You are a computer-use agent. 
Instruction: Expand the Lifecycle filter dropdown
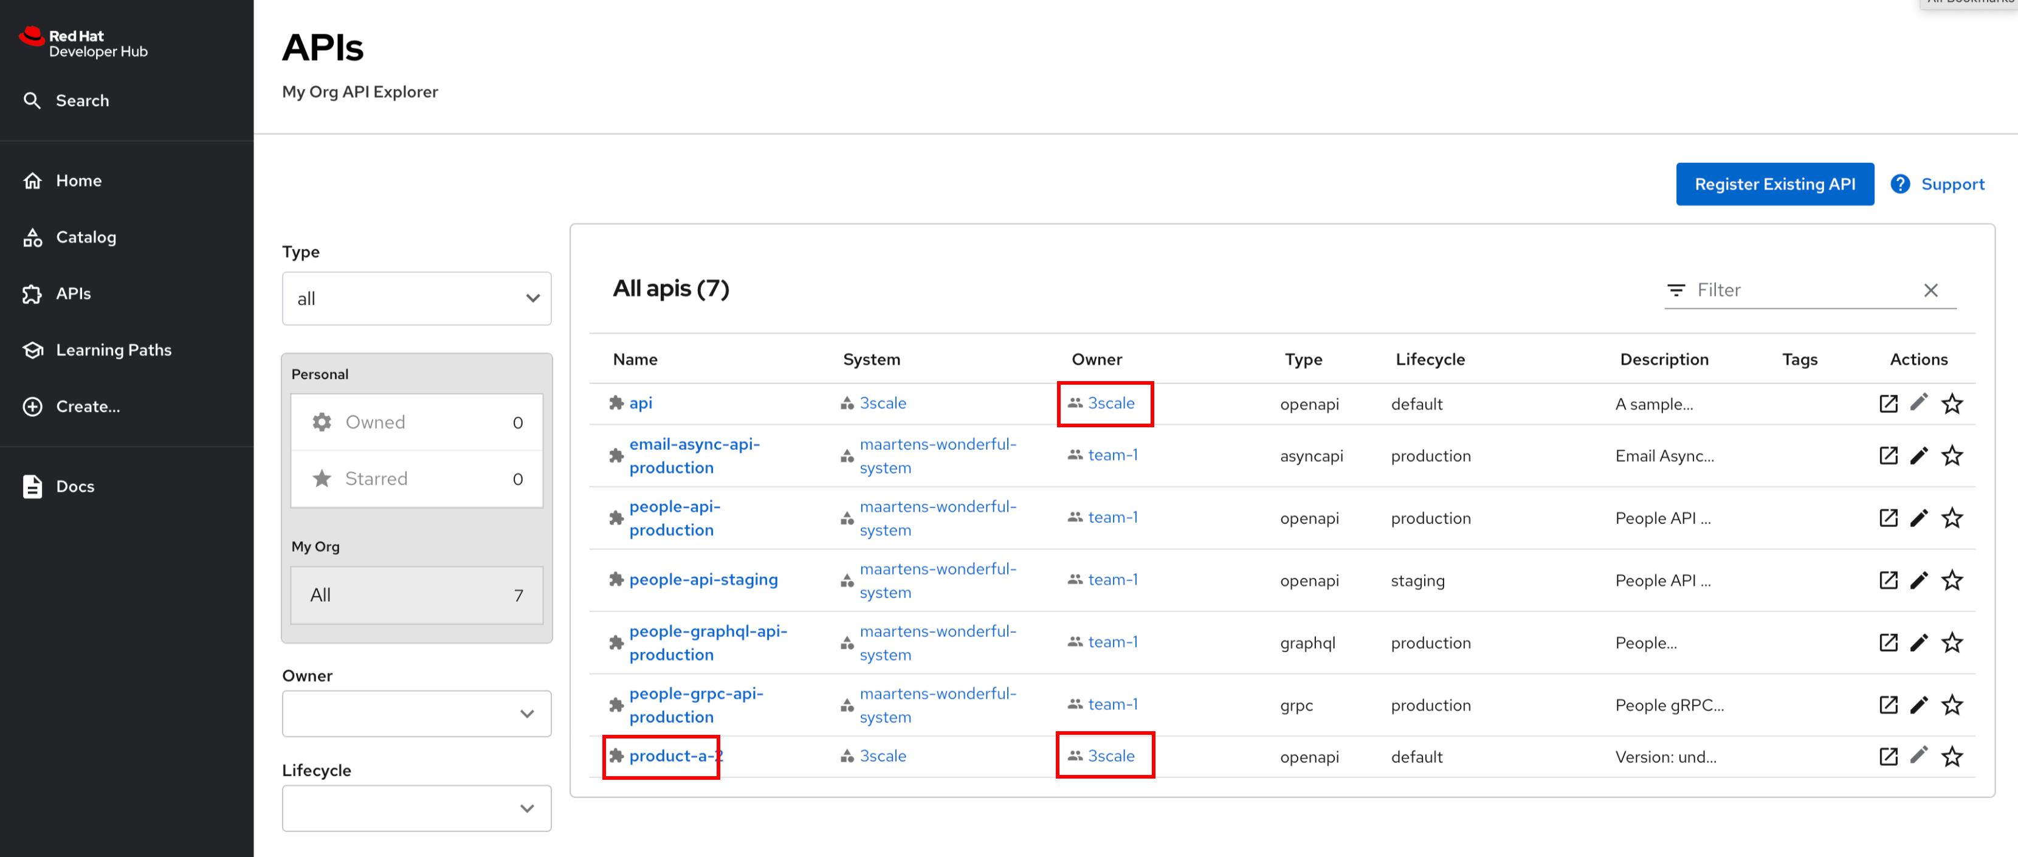click(416, 808)
